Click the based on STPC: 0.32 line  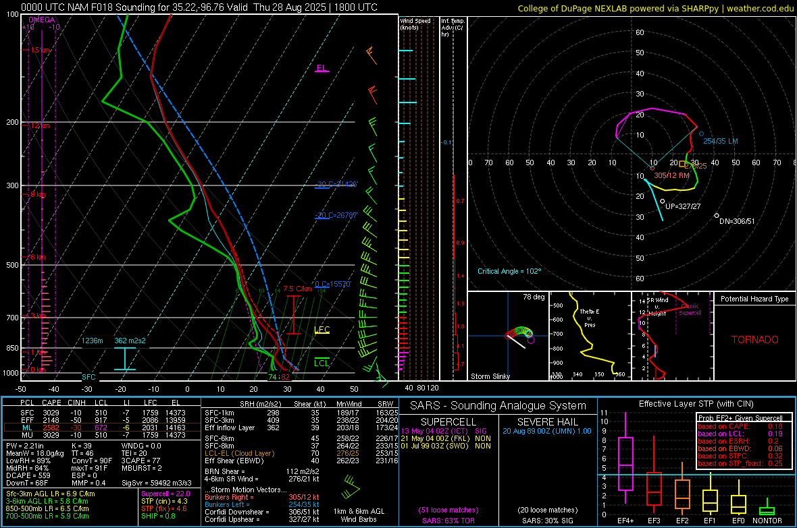click(740, 456)
